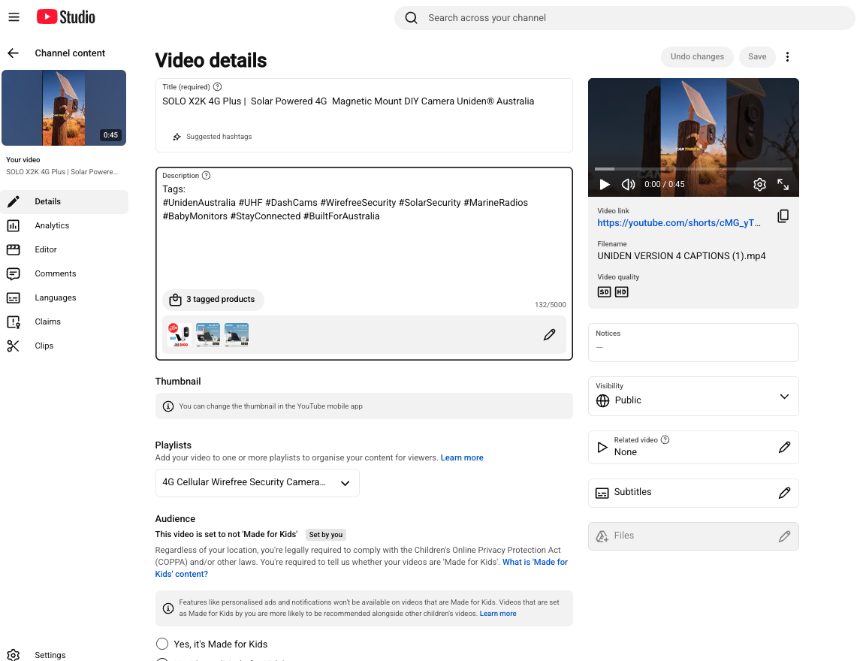Click the SD video quality badge
The image size is (866, 661).
coord(604,292)
